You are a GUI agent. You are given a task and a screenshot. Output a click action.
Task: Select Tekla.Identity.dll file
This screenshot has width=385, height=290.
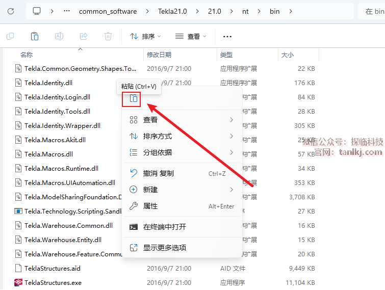[x=48, y=83]
